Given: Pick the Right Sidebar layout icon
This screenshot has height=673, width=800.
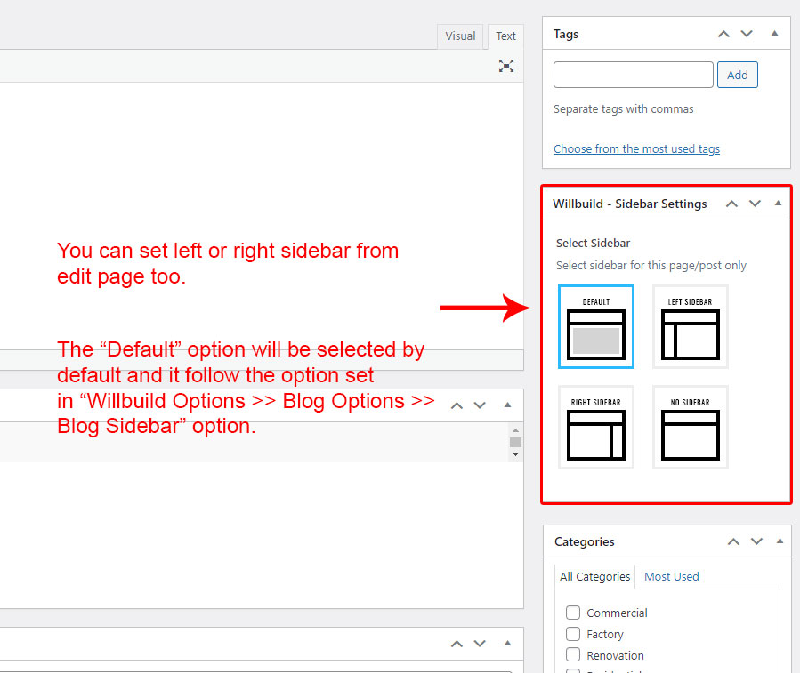Looking at the screenshot, I should point(596,427).
